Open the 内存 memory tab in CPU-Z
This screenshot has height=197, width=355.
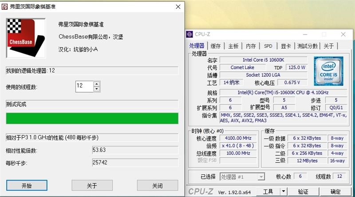click(x=251, y=46)
